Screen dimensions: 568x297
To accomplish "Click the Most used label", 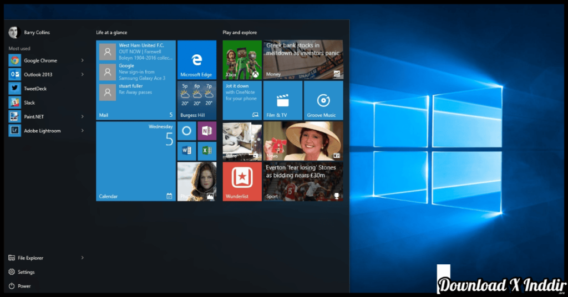I will (19, 48).
